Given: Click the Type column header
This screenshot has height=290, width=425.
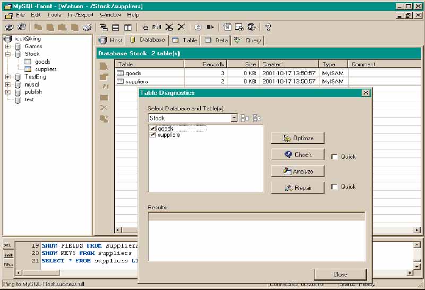Looking at the screenshot, I should point(333,64).
